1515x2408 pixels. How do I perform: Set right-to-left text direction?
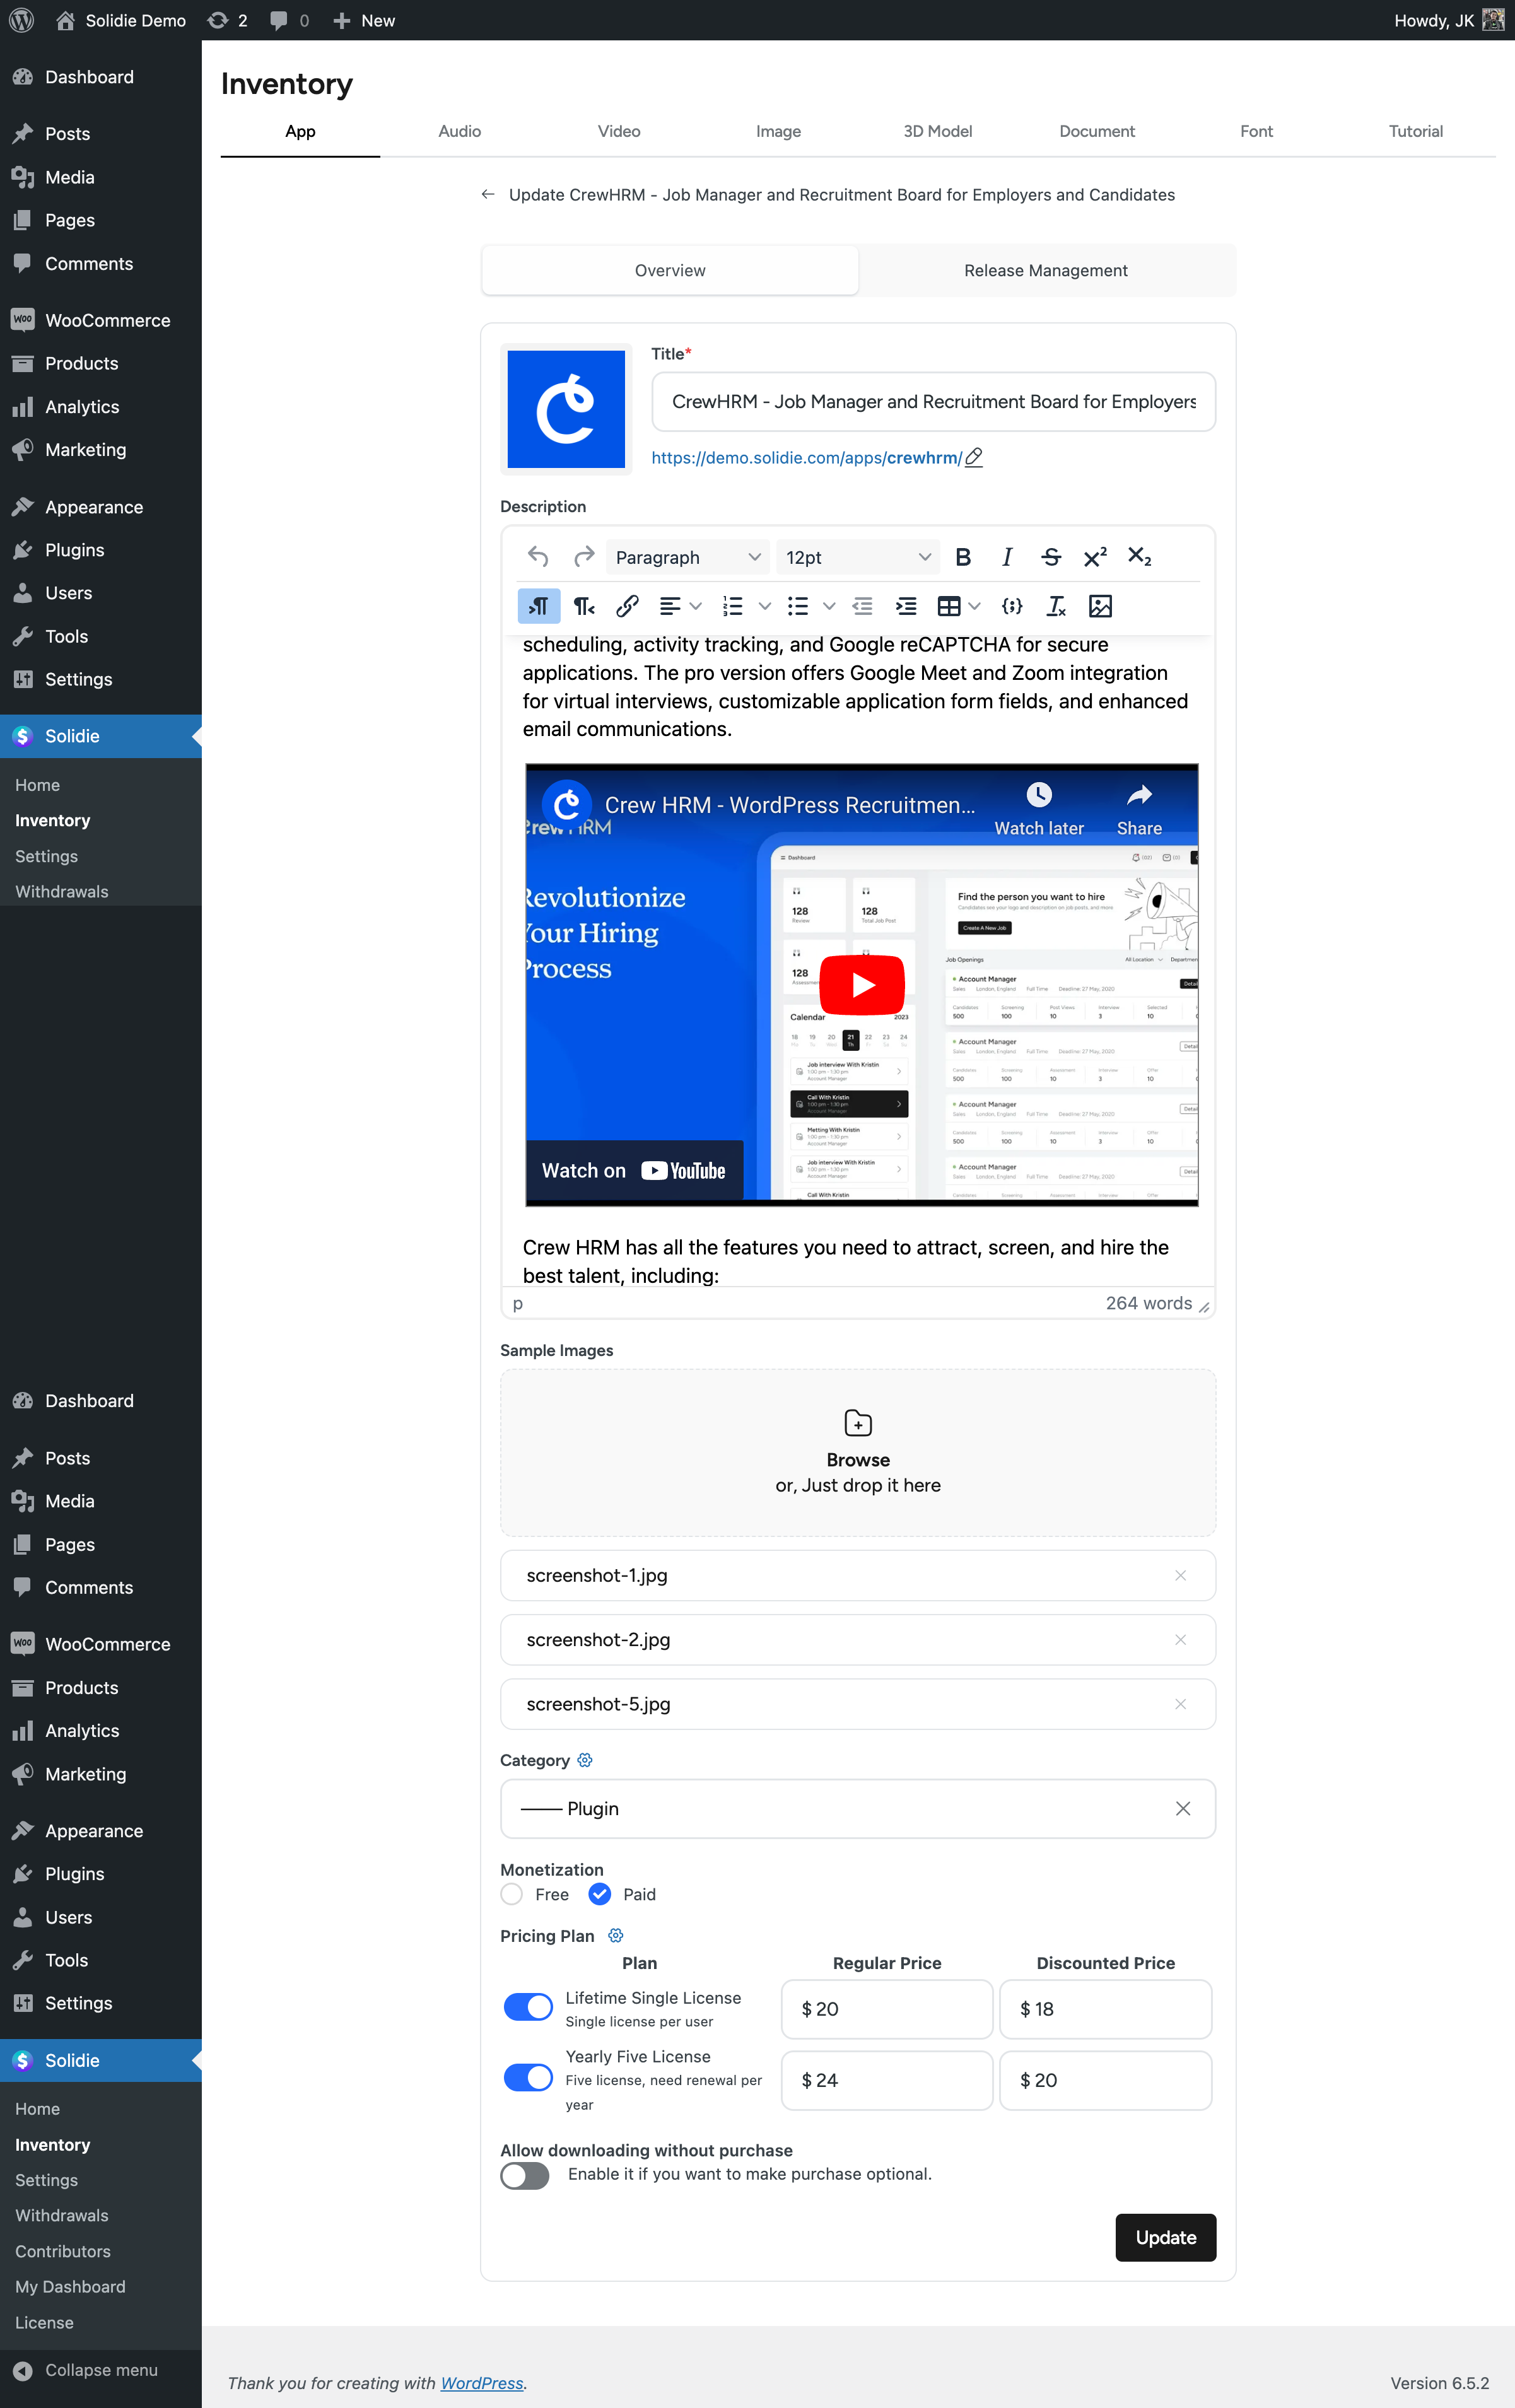(583, 606)
